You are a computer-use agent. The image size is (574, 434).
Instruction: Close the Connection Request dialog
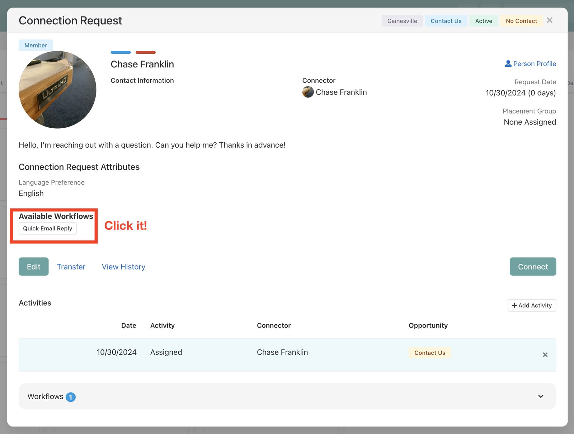(x=549, y=20)
